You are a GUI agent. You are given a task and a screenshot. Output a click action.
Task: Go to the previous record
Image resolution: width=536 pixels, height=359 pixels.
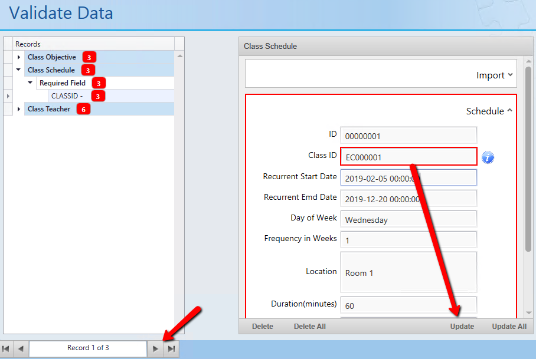point(21,349)
